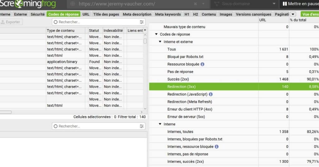The height and width of the screenshot is (167, 319).
Task: Select the Erreur du client HTTP (4xx) row
Action: pos(234,109)
